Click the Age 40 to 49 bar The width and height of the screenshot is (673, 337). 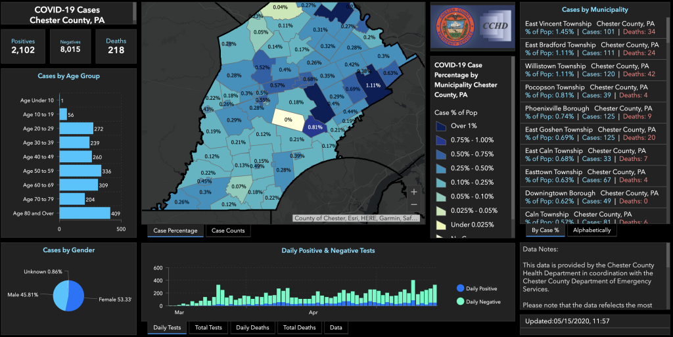[x=76, y=156]
